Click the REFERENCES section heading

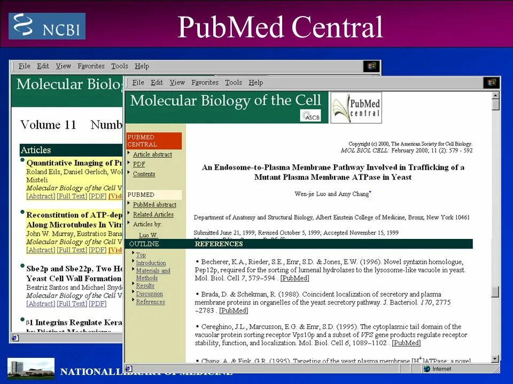(219, 244)
